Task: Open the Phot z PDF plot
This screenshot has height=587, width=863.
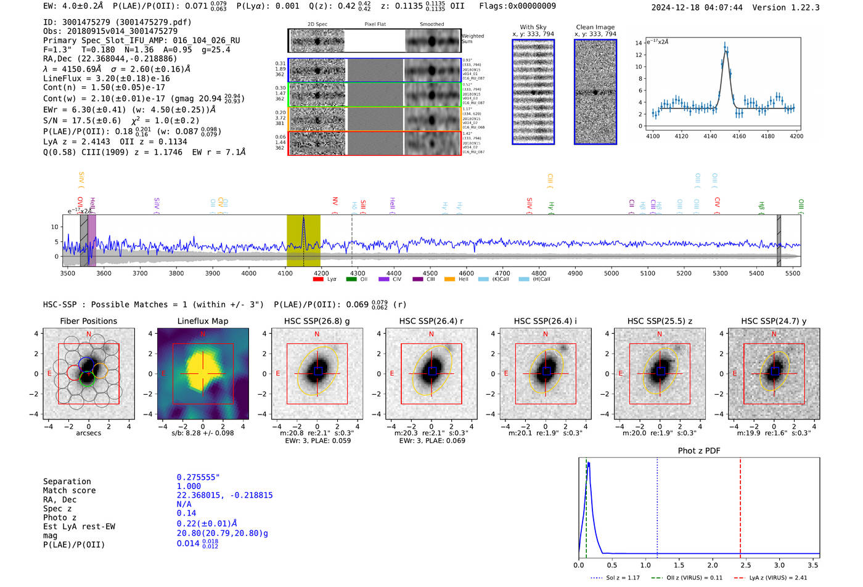Action: click(699, 508)
